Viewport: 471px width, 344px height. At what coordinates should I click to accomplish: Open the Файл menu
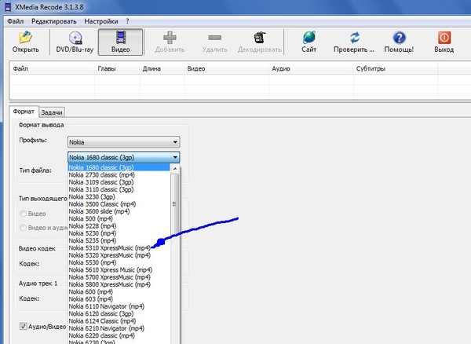click(16, 21)
